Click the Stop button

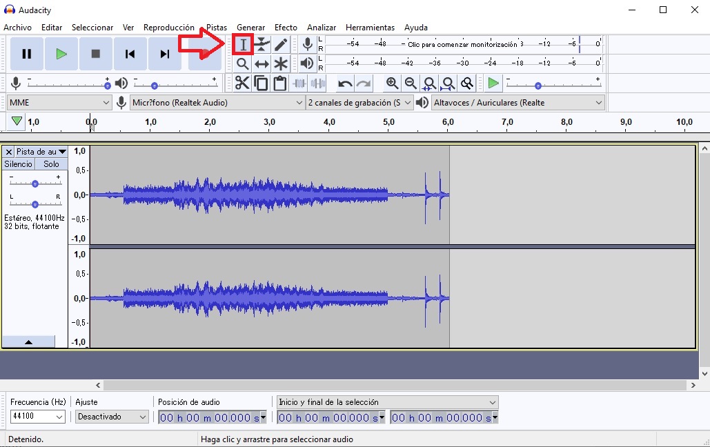[95, 54]
